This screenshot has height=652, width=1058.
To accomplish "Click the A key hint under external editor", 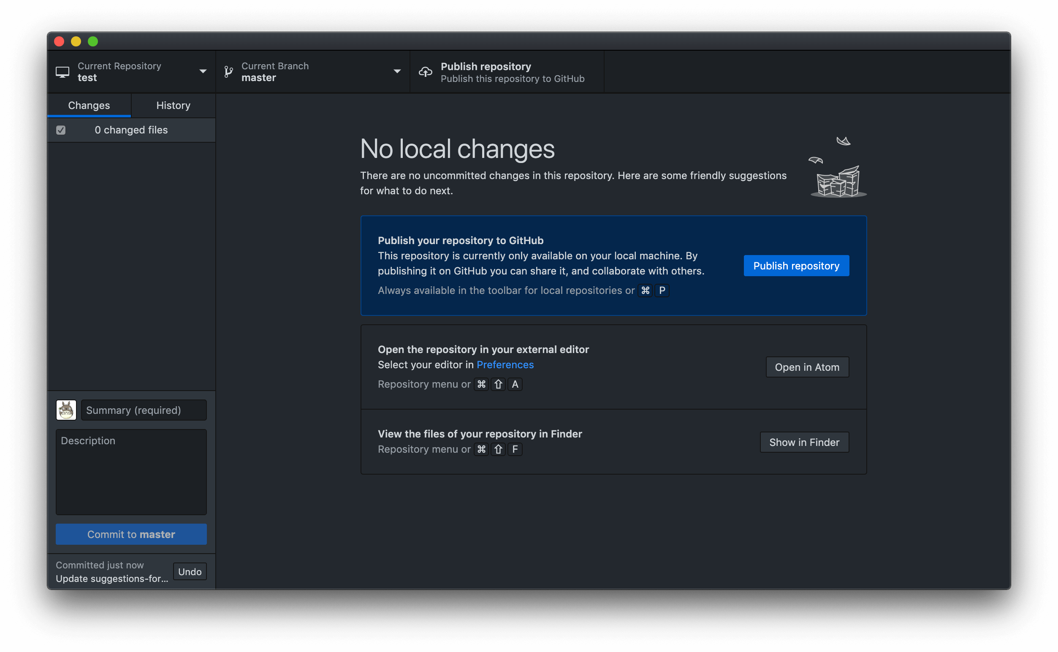I will [515, 384].
